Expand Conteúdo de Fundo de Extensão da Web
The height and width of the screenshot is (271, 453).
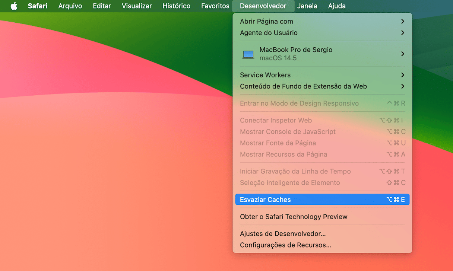(x=322, y=86)
